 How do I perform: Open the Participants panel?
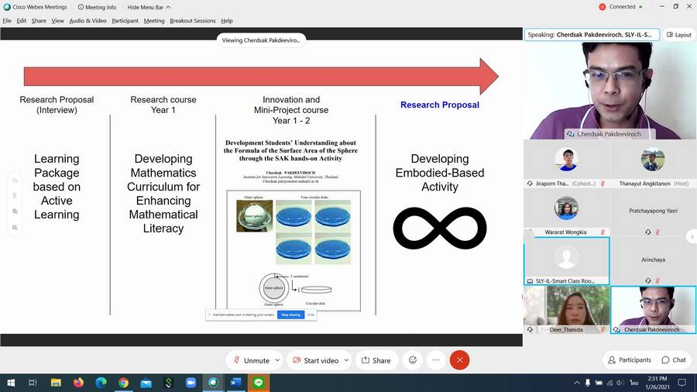tap(630, 359)
